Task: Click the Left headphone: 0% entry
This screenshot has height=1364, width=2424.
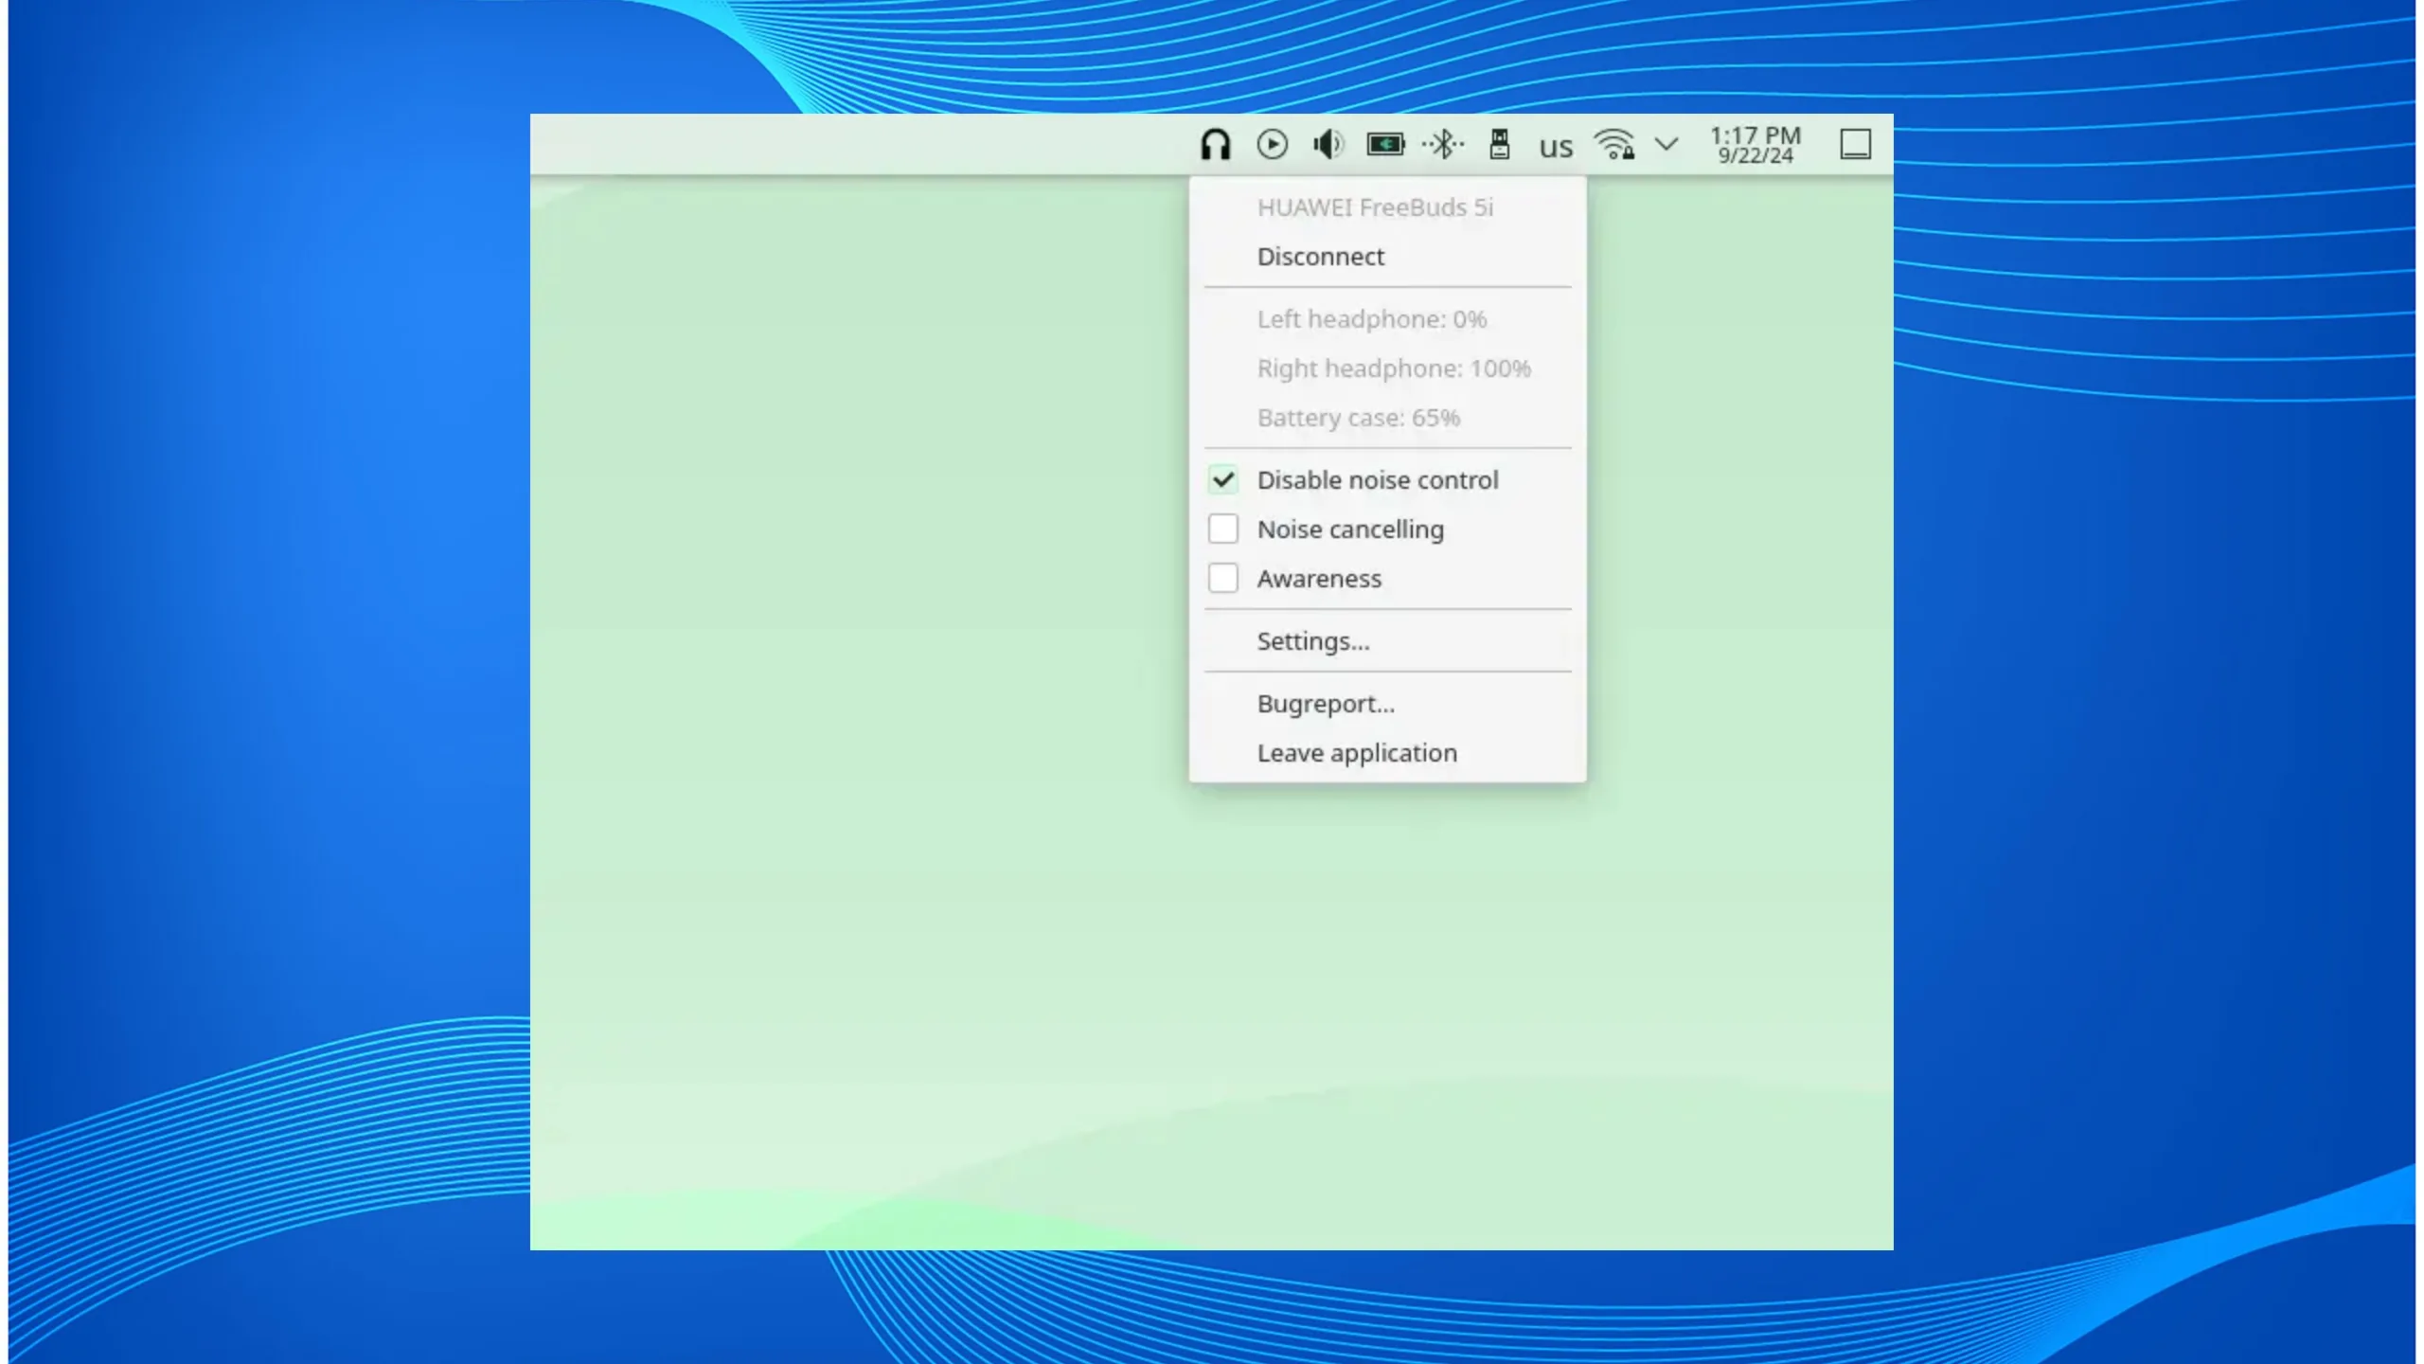Action: pyautogui.click(x=1372, y=319)
